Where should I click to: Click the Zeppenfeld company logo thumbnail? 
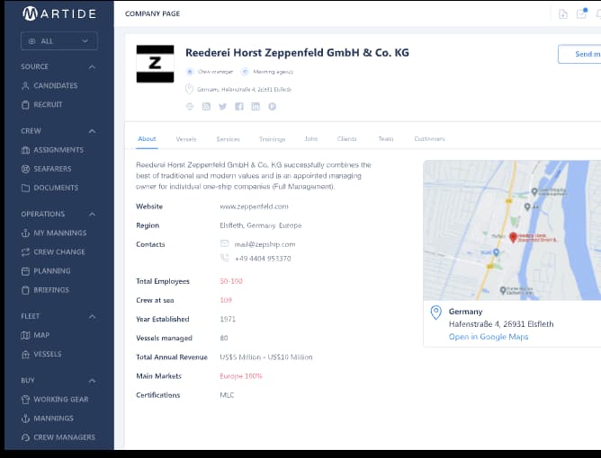[155, 64]
